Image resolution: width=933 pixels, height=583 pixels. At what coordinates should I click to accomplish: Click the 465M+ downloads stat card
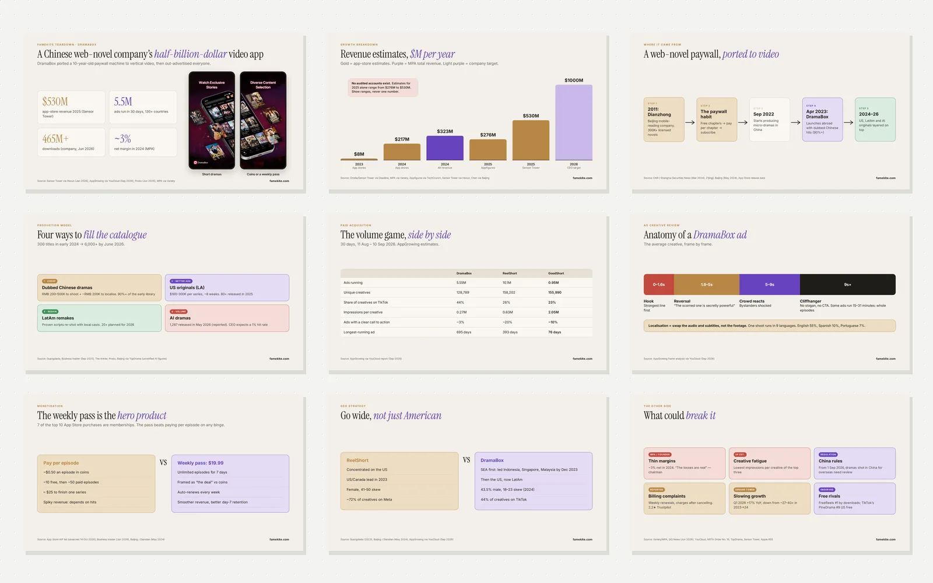(x=71, y=142)
